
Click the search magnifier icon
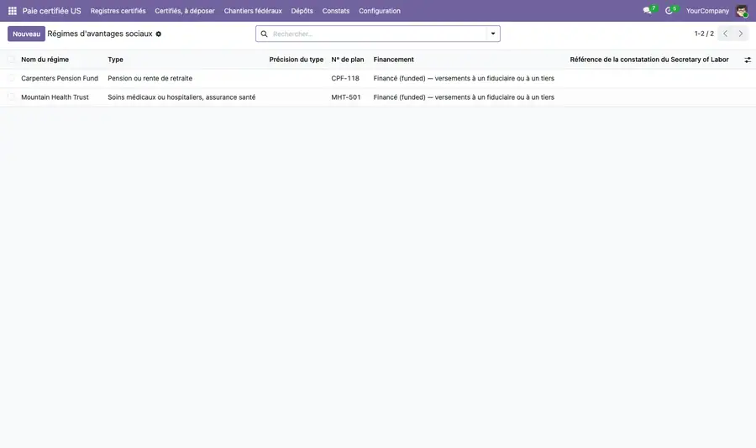tap(265, 34)
